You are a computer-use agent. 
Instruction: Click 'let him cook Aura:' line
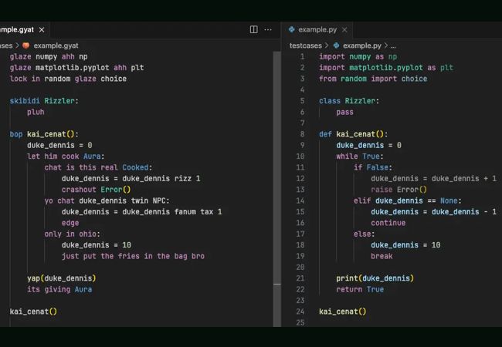pos(66,157)
